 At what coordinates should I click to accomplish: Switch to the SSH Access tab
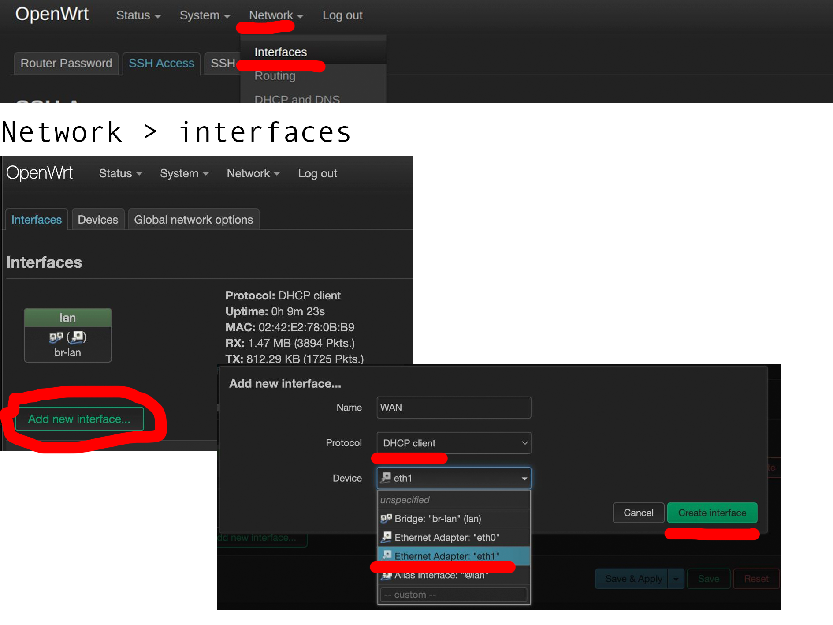coord(161,64)
